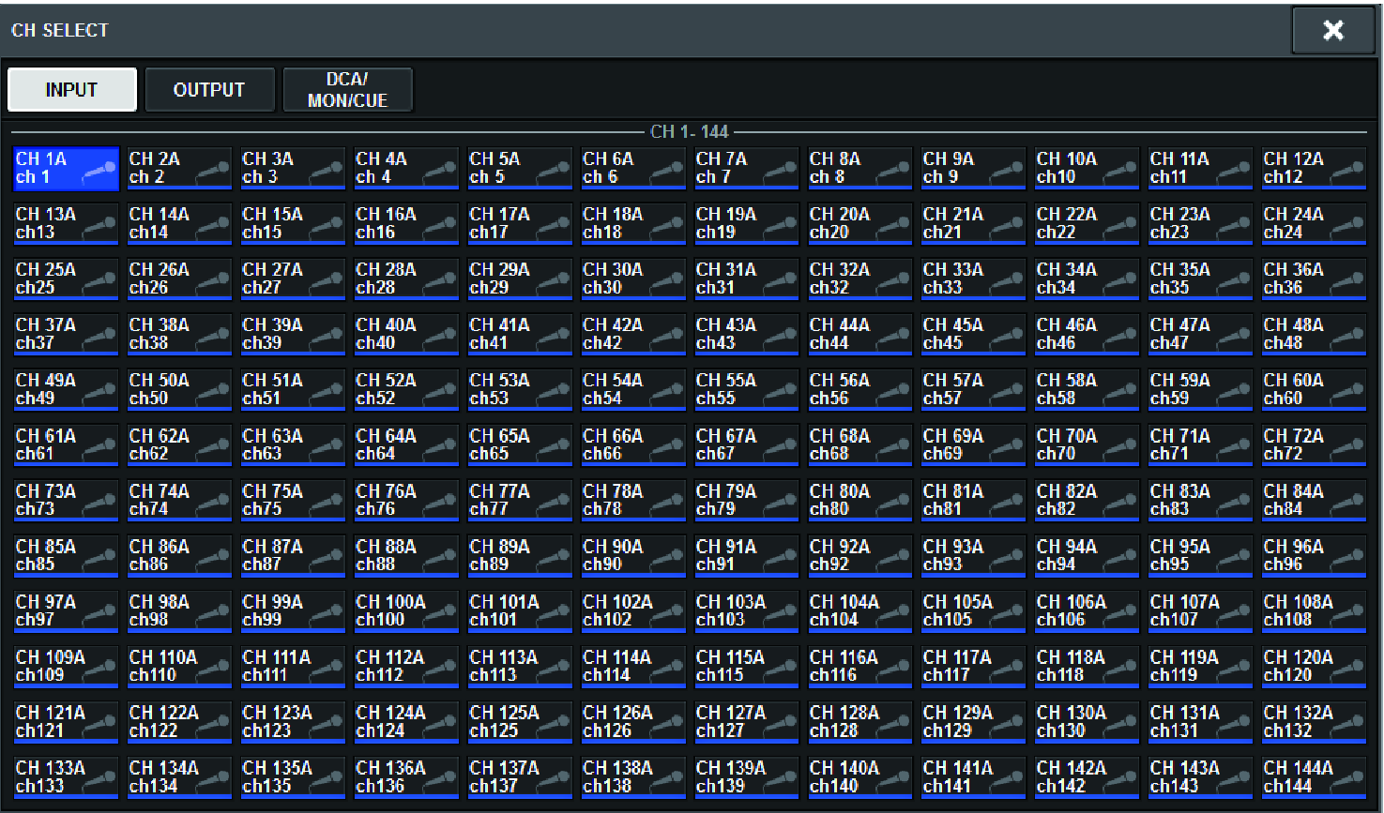Switch to the INPUT tab
Screen dimensions: 1384x813
tap(72, 90)
